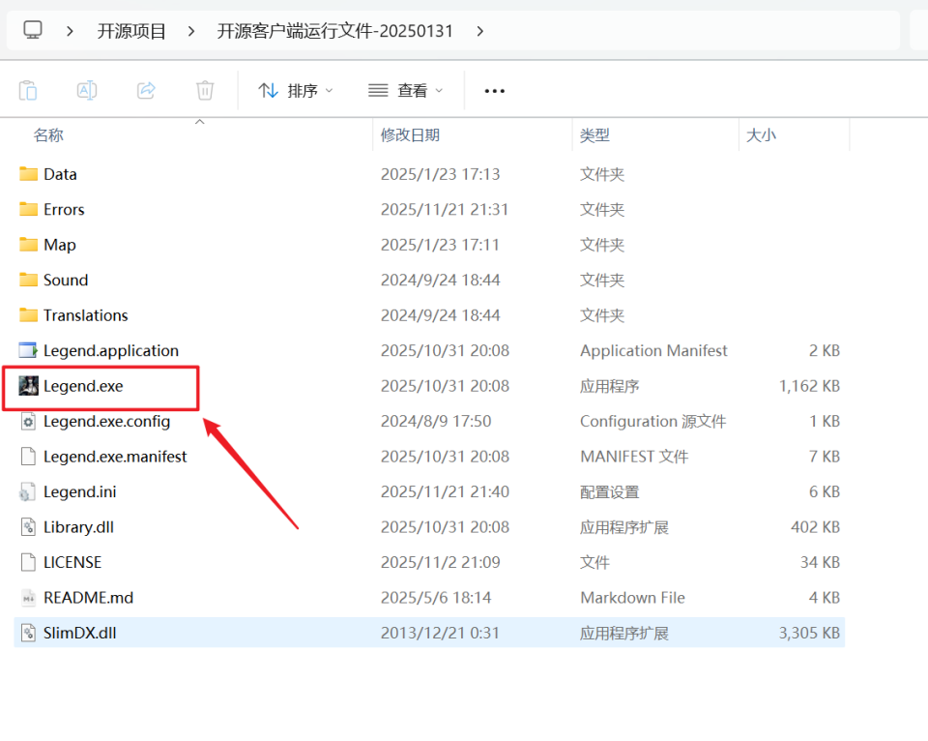
Task: Select the Translations folder icon
Action: 28,315
